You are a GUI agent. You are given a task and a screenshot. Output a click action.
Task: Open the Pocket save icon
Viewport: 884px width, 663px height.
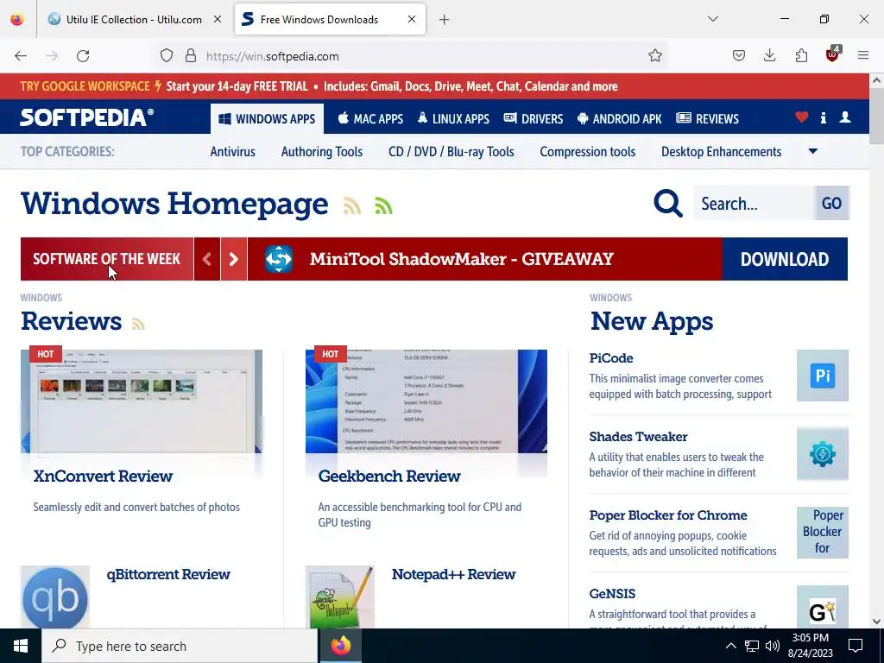(739, 56)
